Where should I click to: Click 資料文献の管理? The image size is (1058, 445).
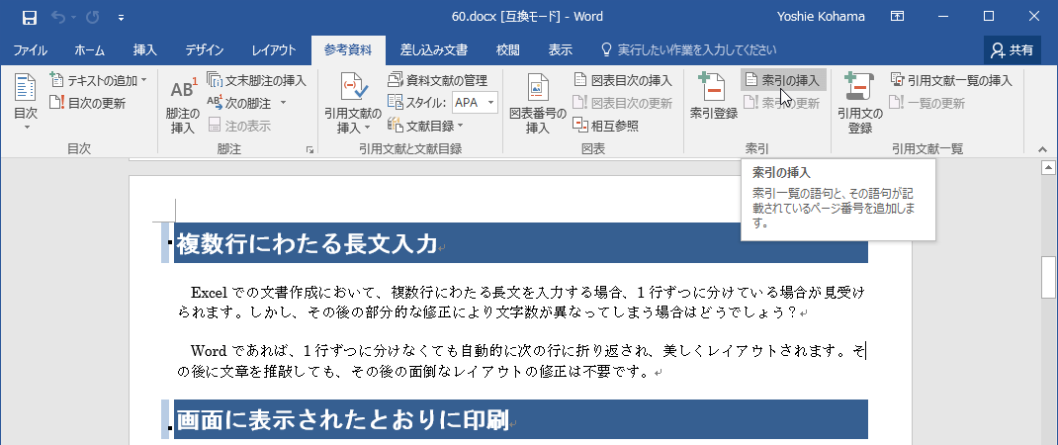point(437,81)
